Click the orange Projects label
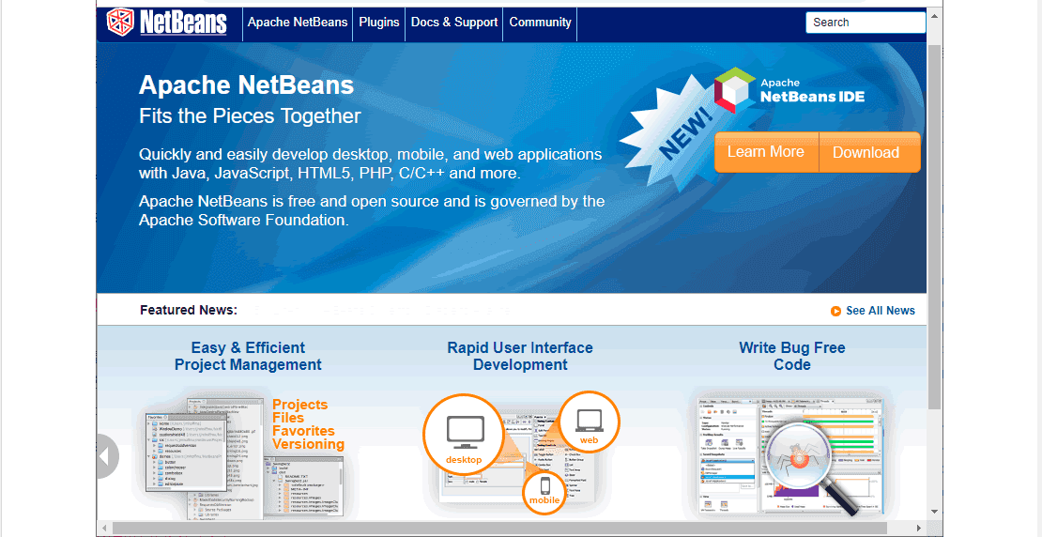 [299, 405]
